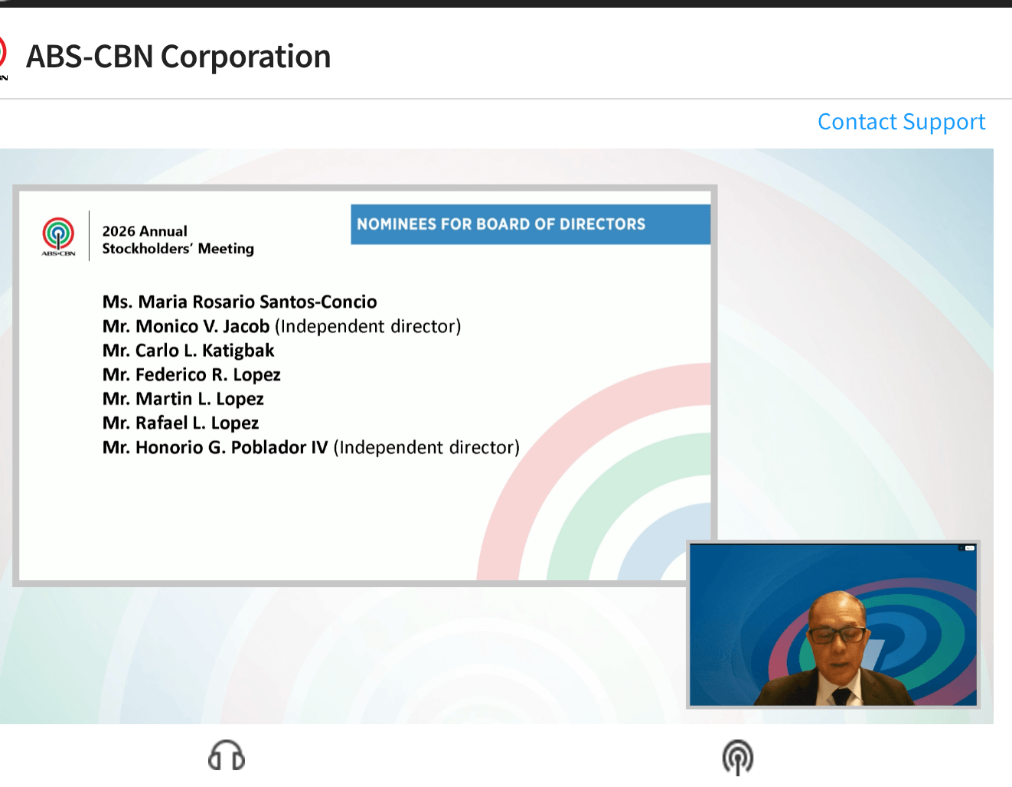Screen dimensions: 1012x787
Task: Click the ABS-CBN Corporation page title
Action: coord(178,57)
